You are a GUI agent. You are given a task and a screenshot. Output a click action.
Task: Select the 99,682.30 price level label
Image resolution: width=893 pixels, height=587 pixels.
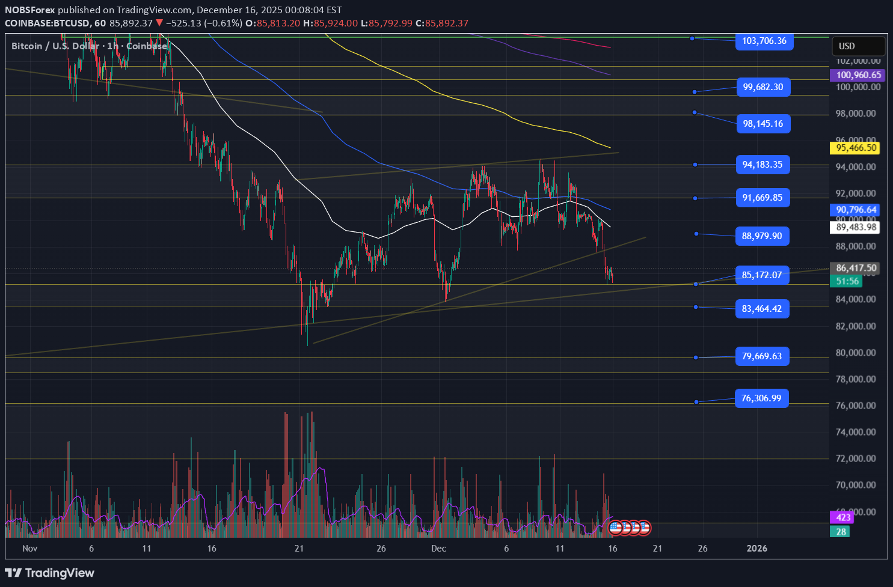point(763,87)
